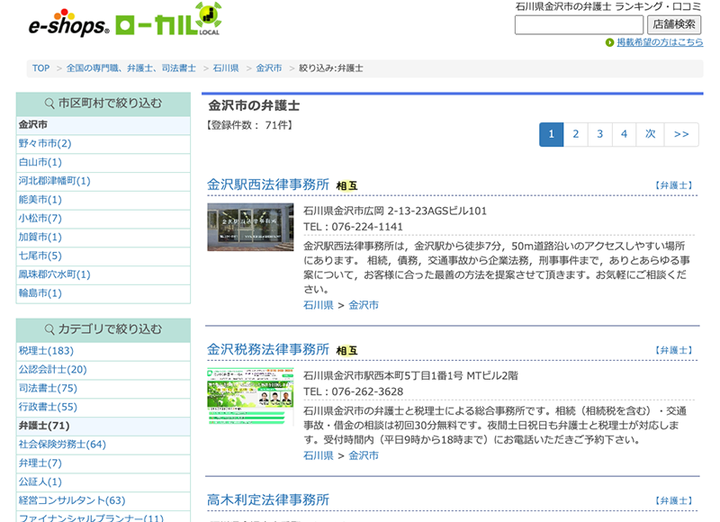
Task: Go to TOP in the breadcrumb
Action: (40, 67)
